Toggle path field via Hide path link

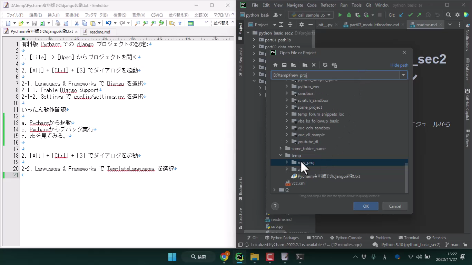click(x=399, y=65)
